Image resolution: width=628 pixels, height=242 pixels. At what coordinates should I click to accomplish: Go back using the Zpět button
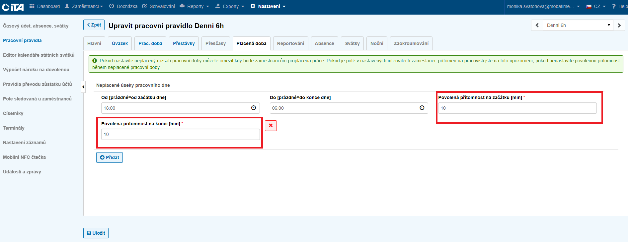click(94, 25)
